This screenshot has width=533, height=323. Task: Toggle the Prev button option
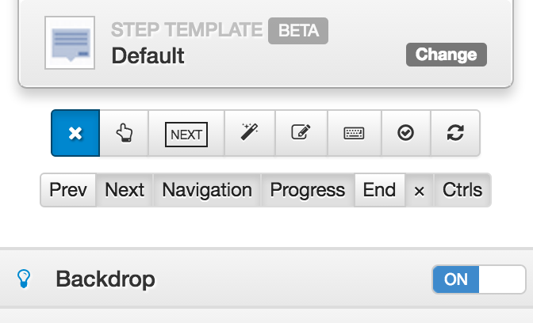68,190
